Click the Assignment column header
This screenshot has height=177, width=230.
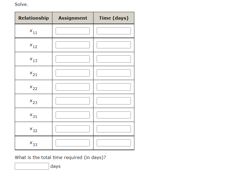pos(73,18)
